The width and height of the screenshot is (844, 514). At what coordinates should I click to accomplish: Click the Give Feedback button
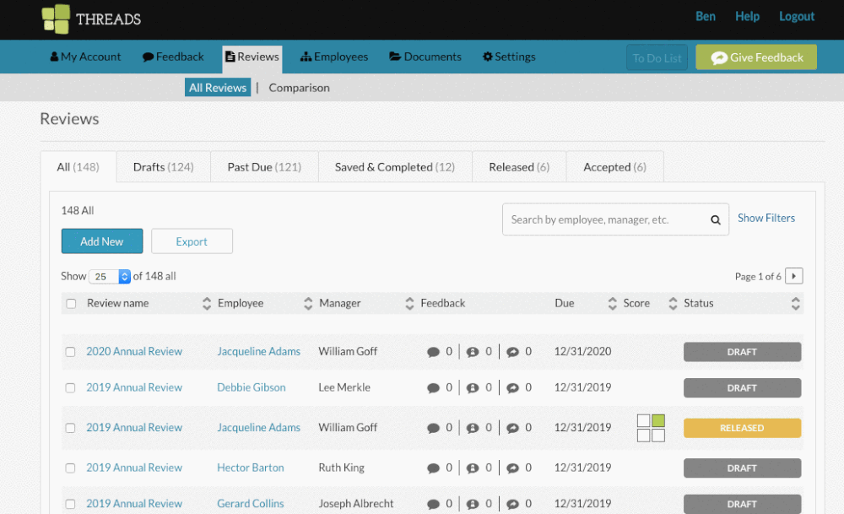[x=756, y=57]
